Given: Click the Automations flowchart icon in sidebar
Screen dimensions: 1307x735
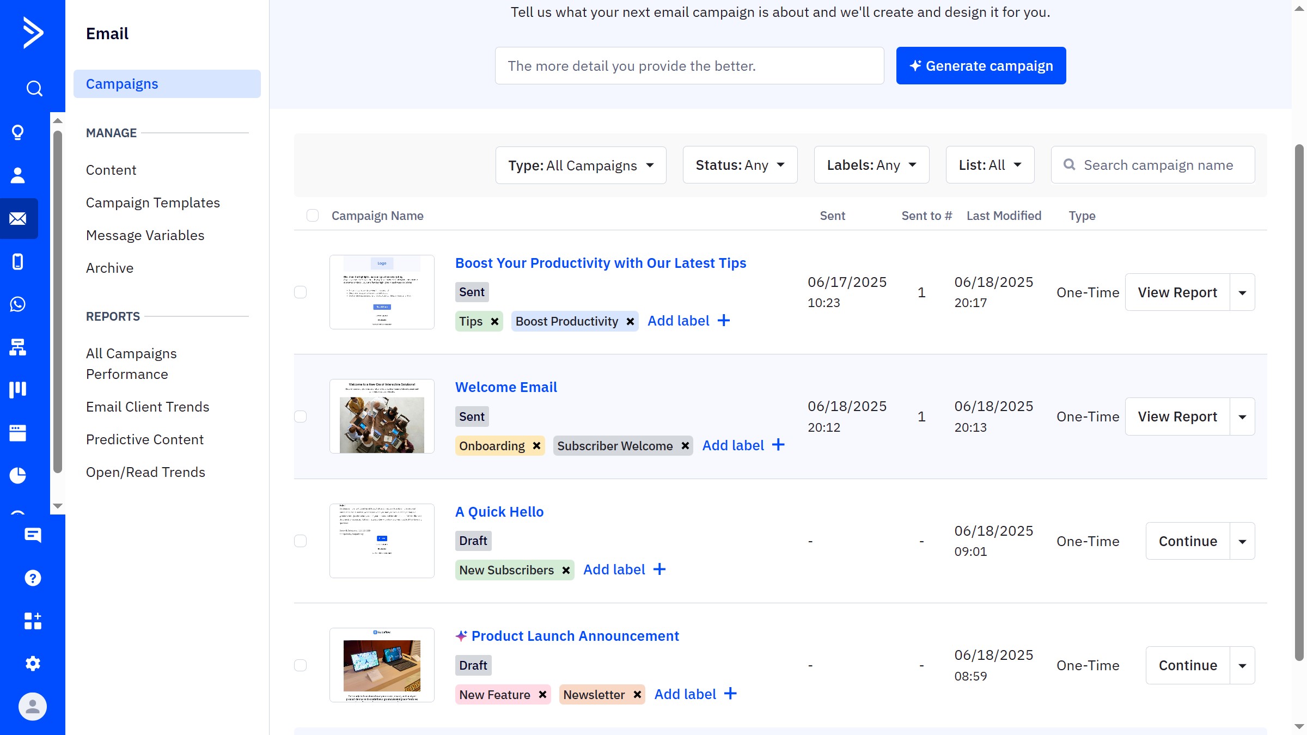Looking at the screenshot, I should [x=18, y=347].
